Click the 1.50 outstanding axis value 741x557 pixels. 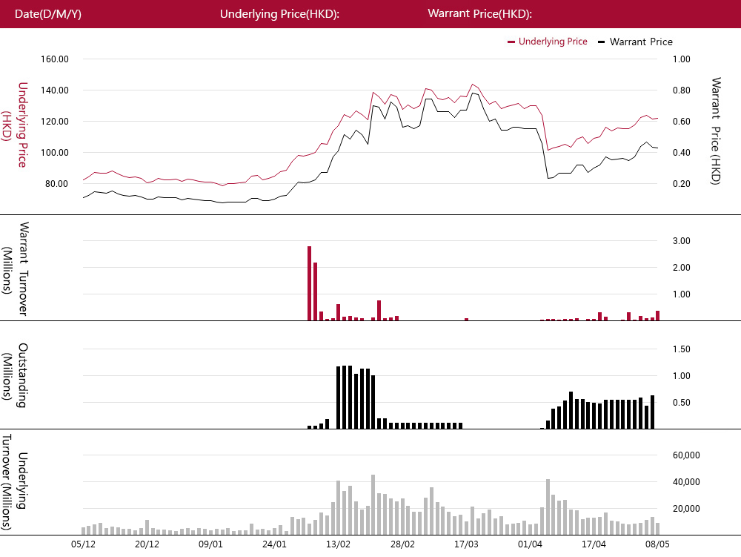point(682,349)
